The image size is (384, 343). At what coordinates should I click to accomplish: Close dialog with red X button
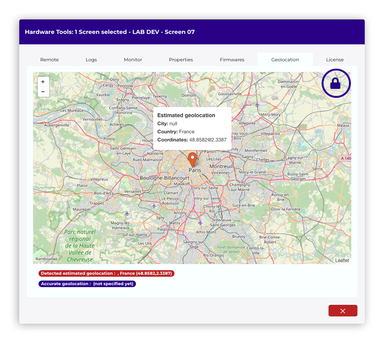pyautogui.click(x=343, y=311)
